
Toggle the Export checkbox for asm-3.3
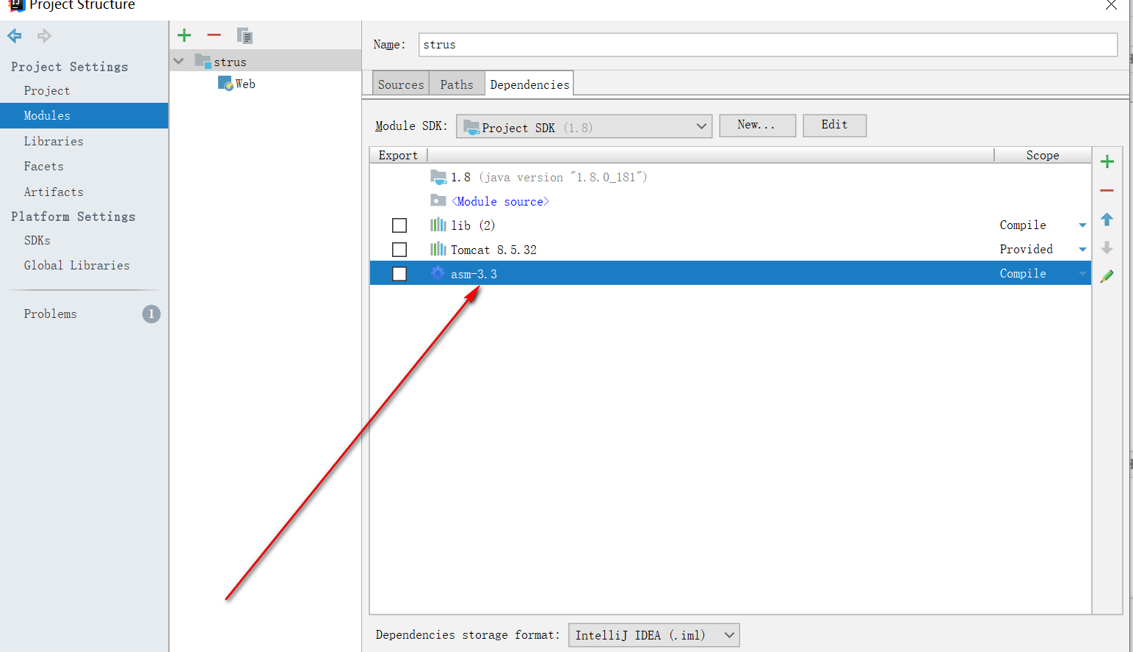(x=399, y=273)
